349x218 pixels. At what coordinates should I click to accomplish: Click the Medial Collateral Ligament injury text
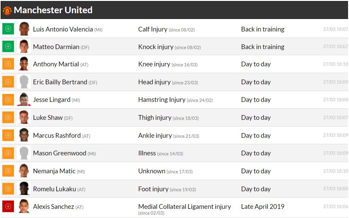pyautogui.click(x=185, y=206)
